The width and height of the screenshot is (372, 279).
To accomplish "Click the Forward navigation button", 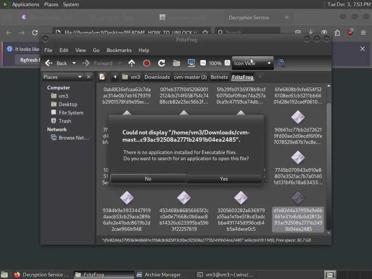I will click(x=97, y=63).
